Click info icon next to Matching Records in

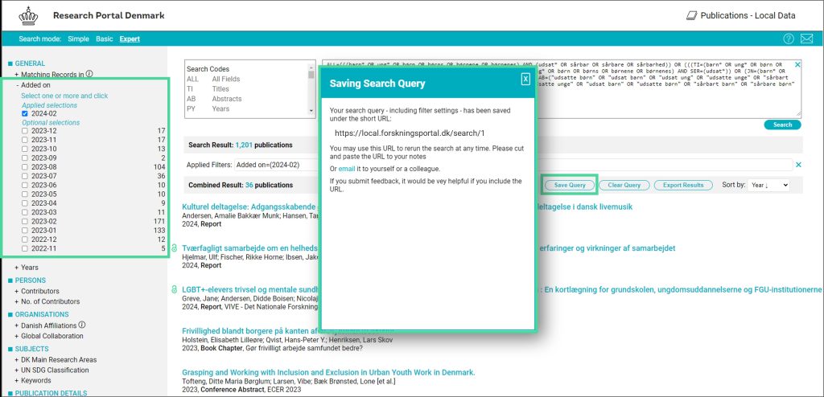[x=89, y=74]
